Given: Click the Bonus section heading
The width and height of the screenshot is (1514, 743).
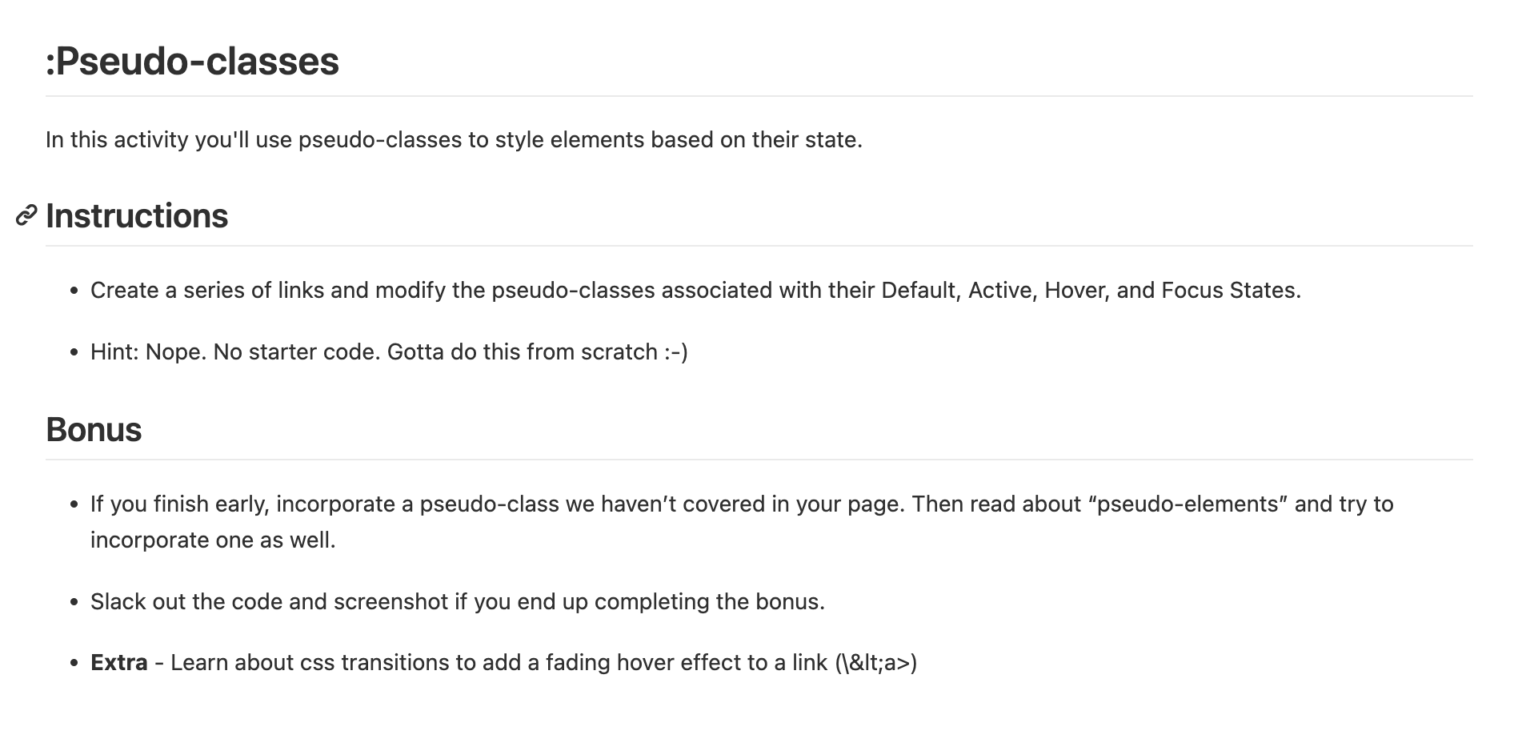Looking at the screenshot, I should (94, 430).
